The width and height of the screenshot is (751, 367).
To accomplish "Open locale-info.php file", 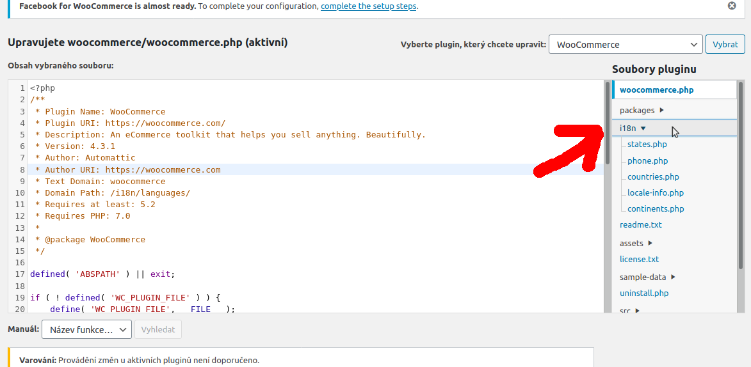I will point(655,193).
